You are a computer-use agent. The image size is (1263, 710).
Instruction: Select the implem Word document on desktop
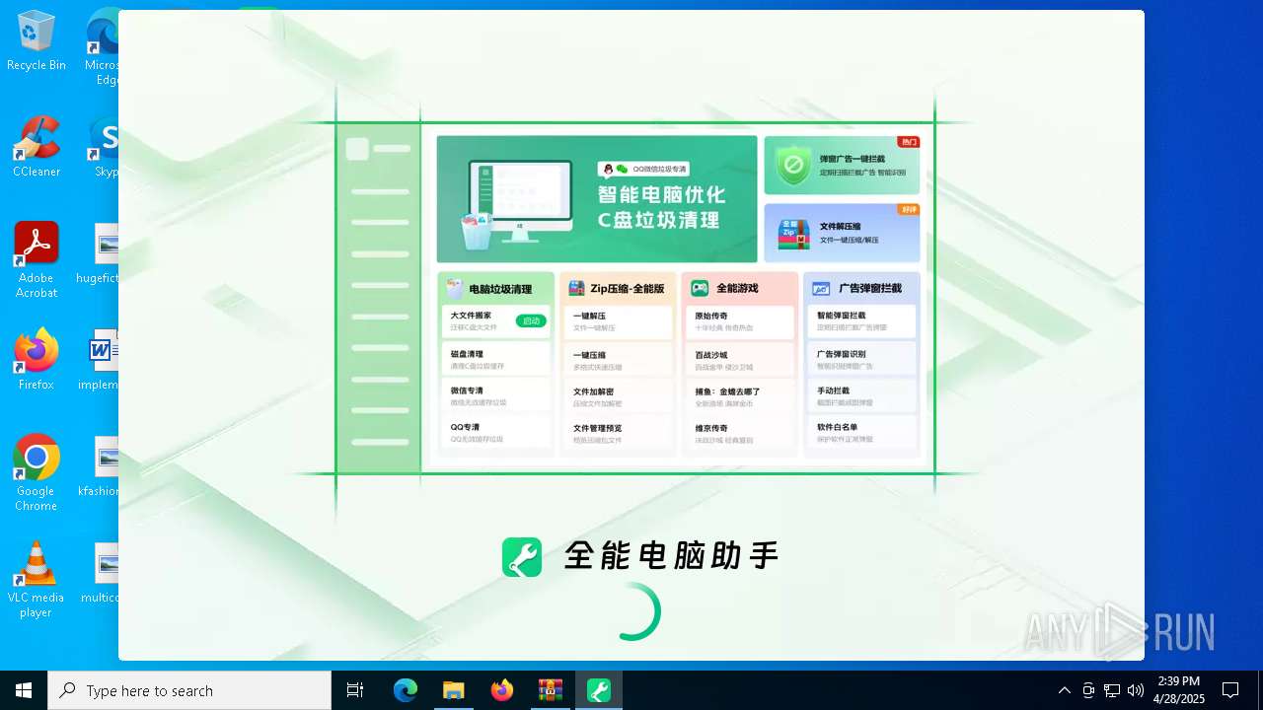[x=99, y=360]
